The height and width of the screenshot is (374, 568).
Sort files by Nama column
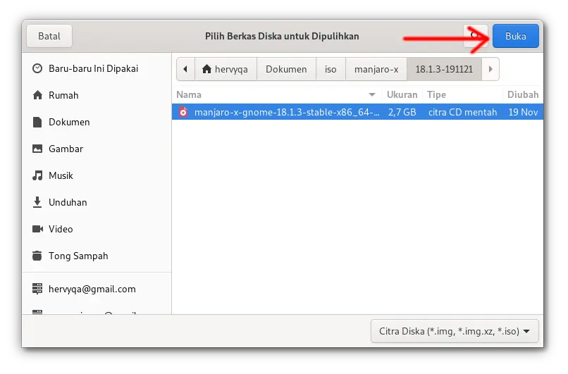(277, 95)
